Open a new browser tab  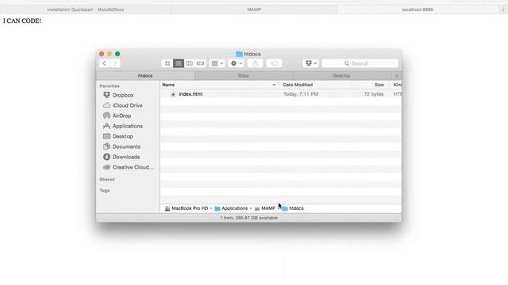[503, 9]
